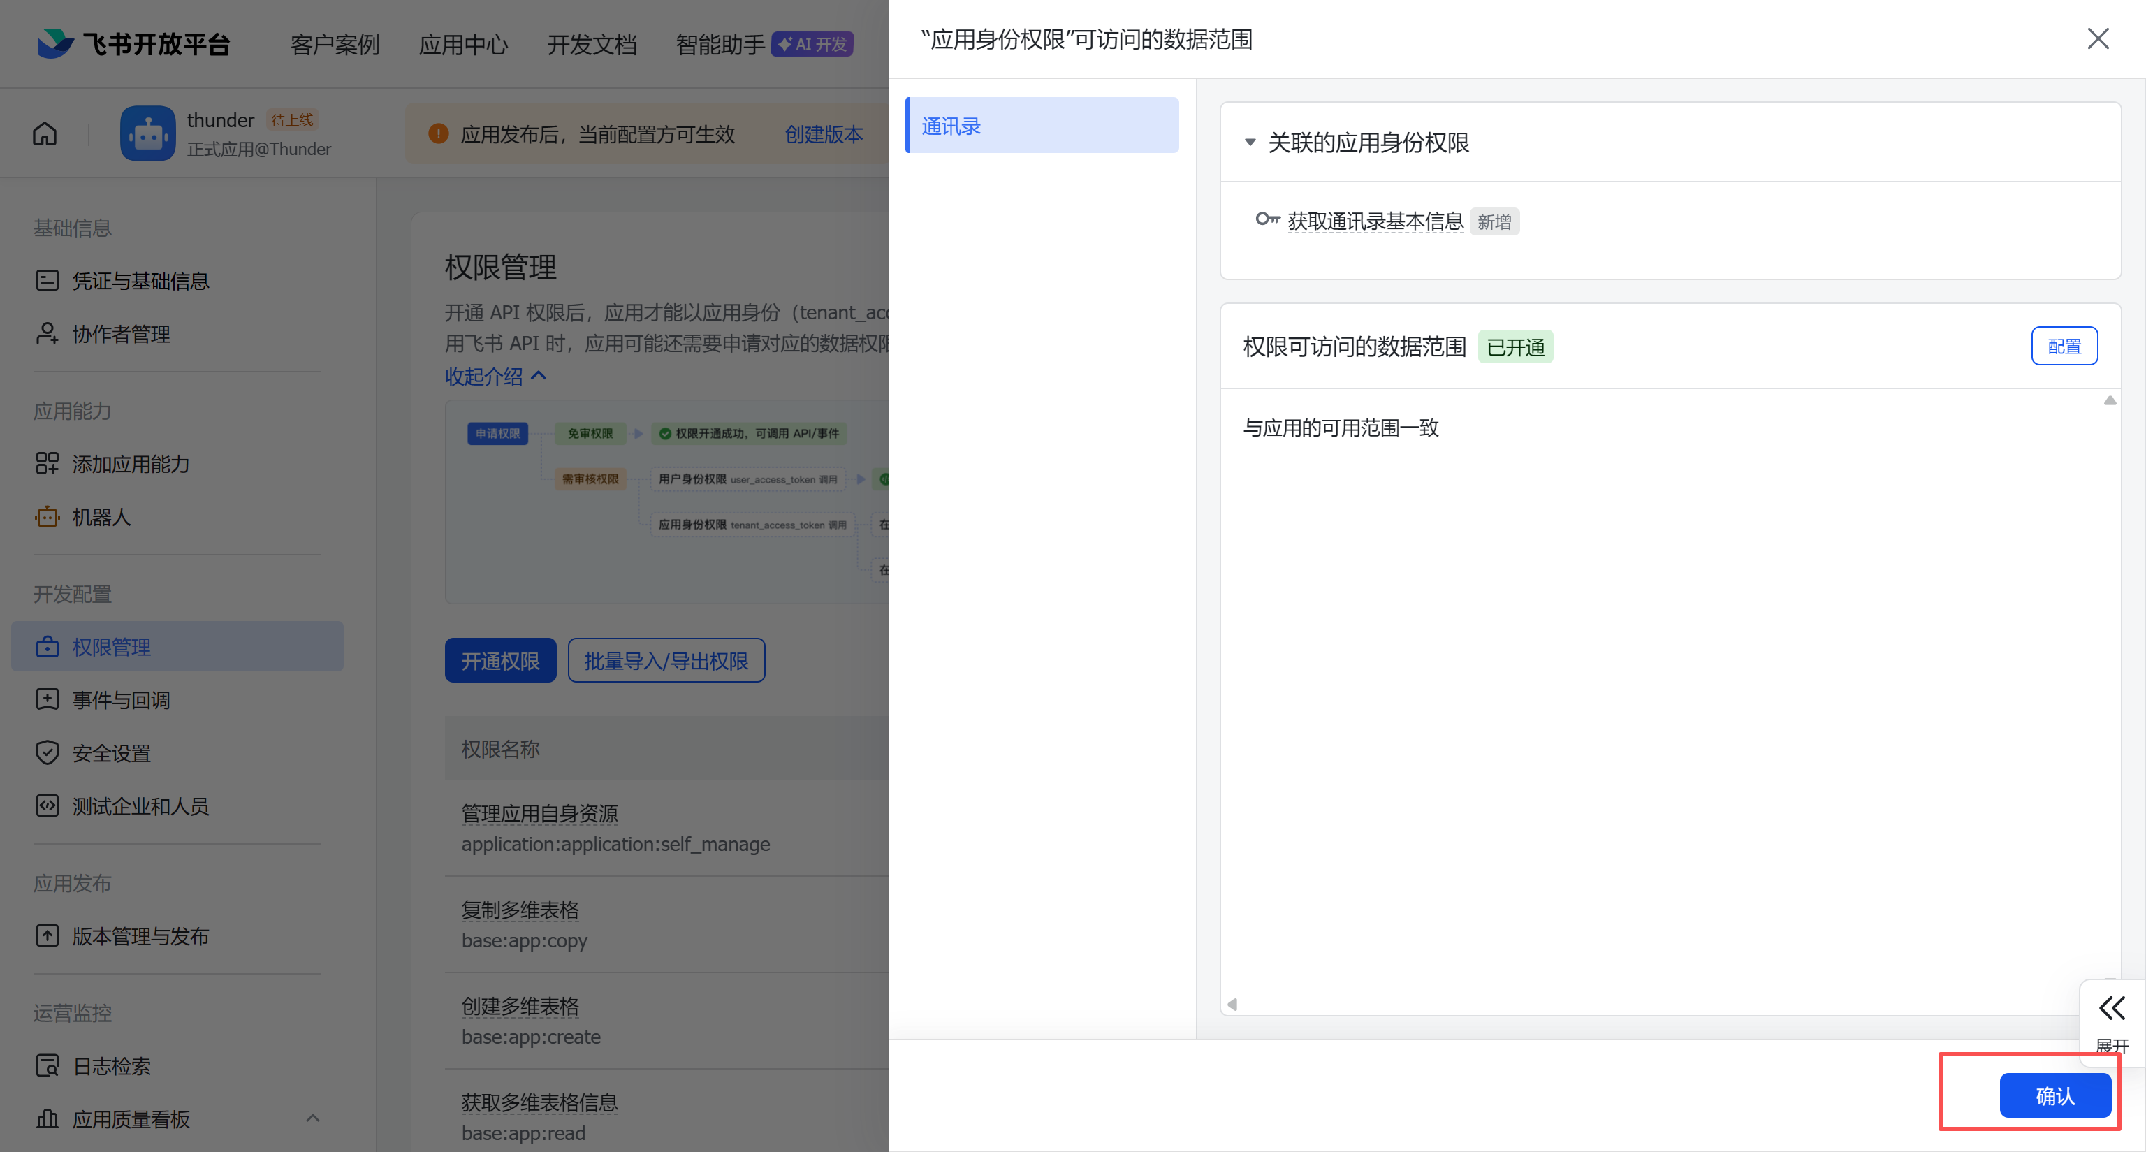This screenshot has width=2146, height=1152.
Task: Open 安全设置 via shield icon
Action: click(x=48, y=752)
